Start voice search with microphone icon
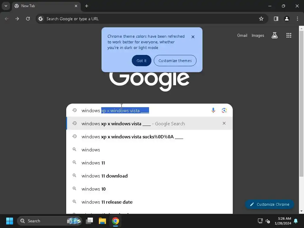Viewport: 304px width, 228px height. coord(213,110)
